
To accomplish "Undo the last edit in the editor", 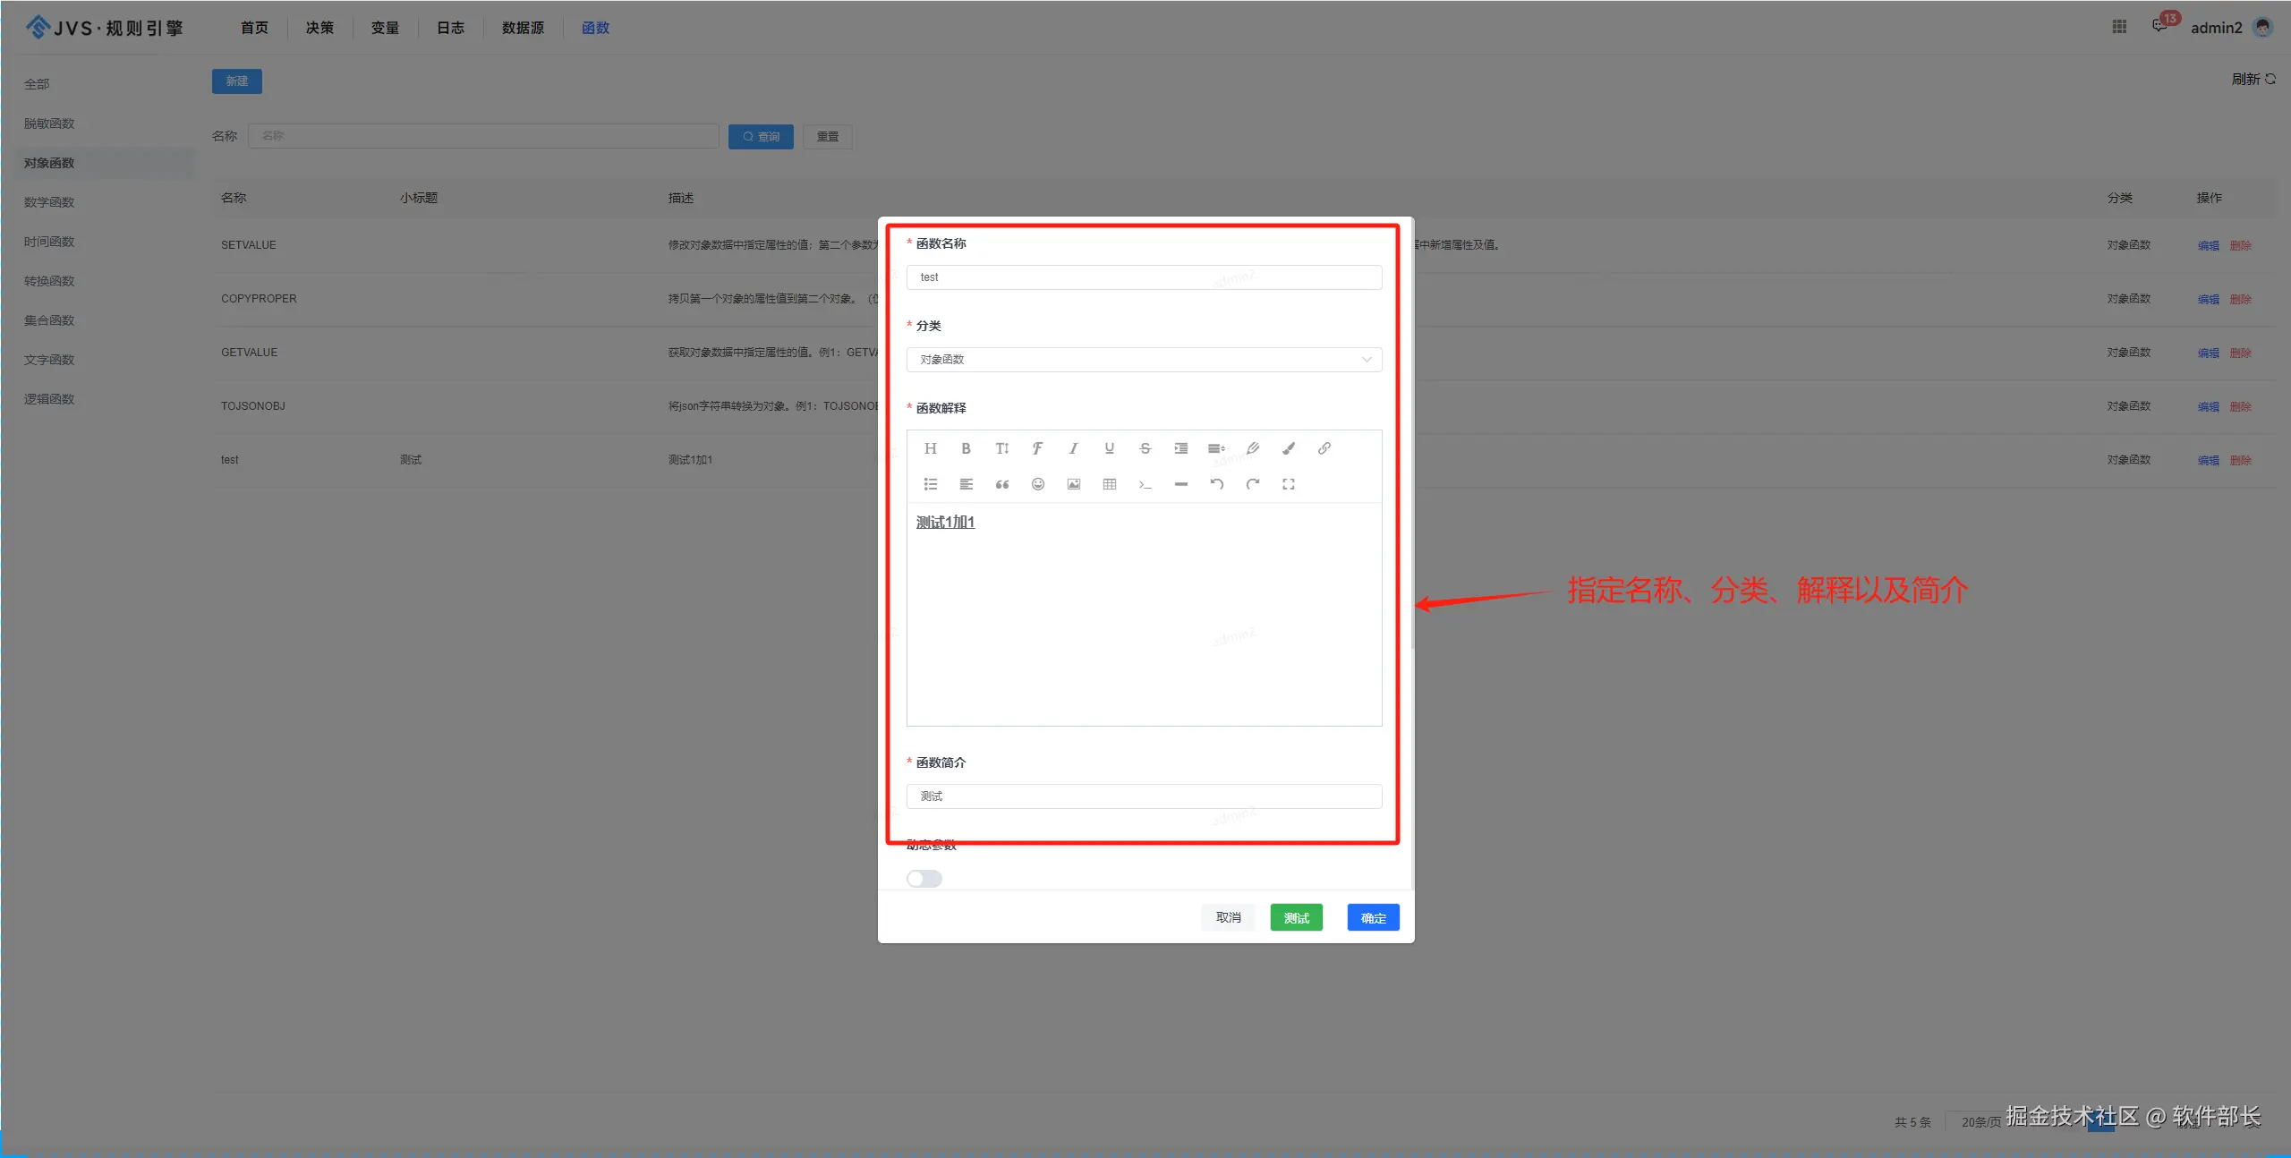I will pos(1216,484).
